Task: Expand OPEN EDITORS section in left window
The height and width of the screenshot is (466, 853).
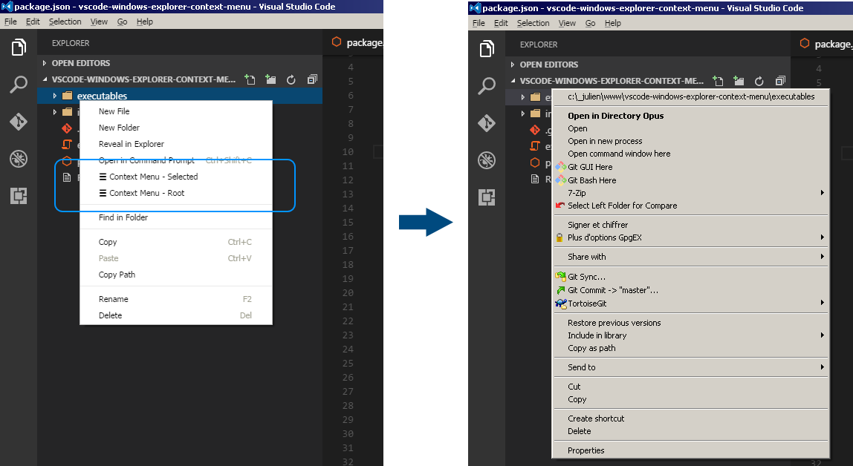Action: (45, 63)
